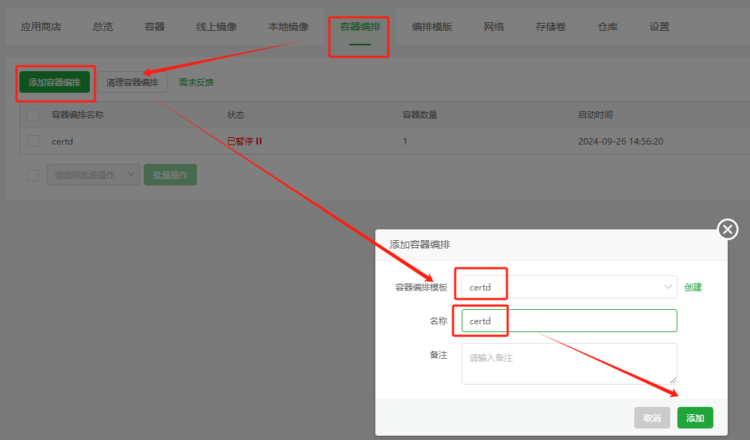750x440 pixels.
Task: Close the add container compose dialog
Action: (x=728, y=229)
